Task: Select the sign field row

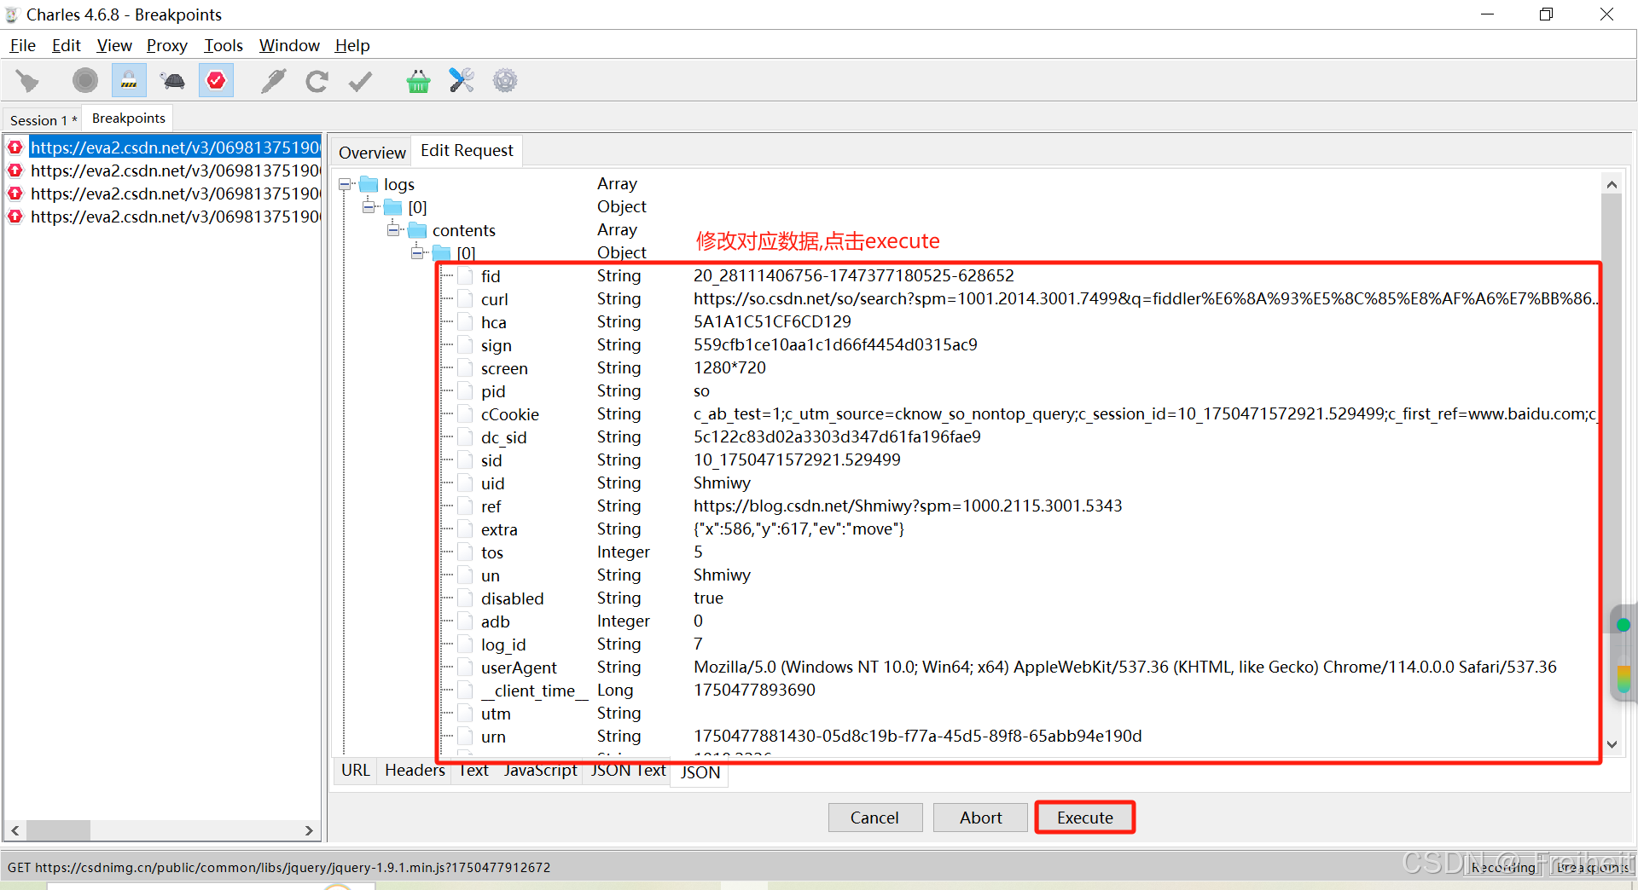Action: tap(1018, 345)
